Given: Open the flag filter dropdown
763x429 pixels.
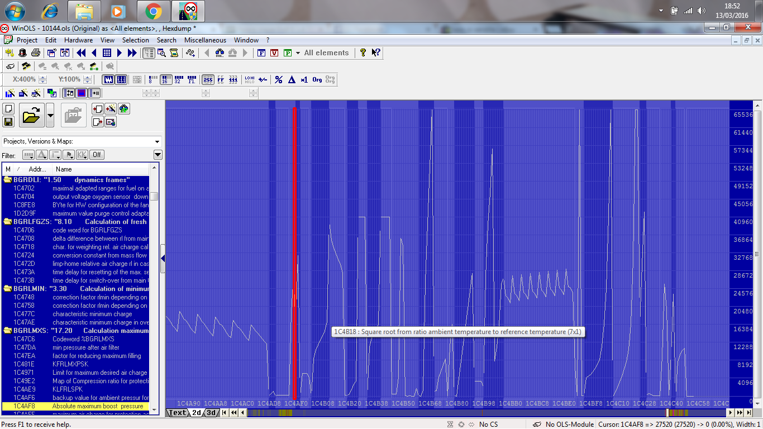Looking at the screenshot, I should click(69, 155).
